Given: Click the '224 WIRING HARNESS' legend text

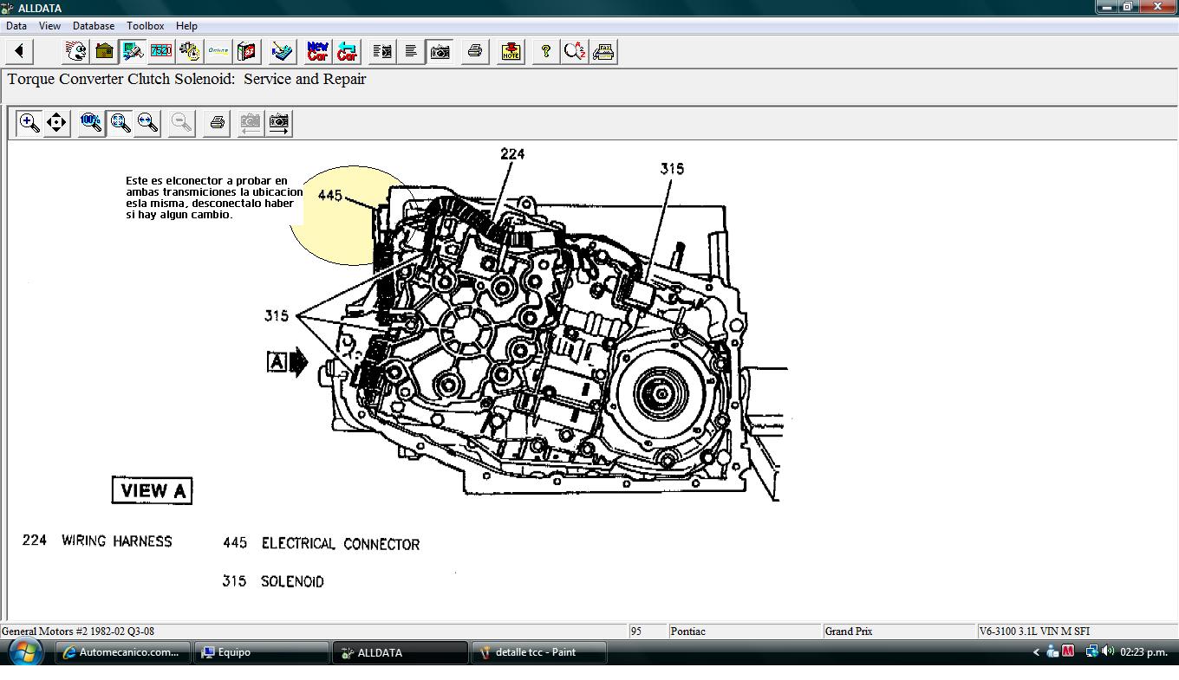Looking at the screenshot, I should (97, 541).
